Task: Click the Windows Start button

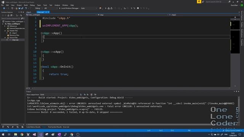Action: point(3,134)
